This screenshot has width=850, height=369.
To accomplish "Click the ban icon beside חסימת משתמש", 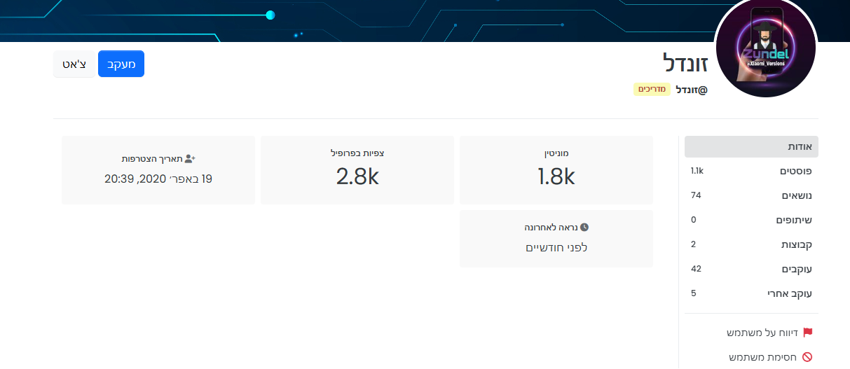I will coord(807,357).
